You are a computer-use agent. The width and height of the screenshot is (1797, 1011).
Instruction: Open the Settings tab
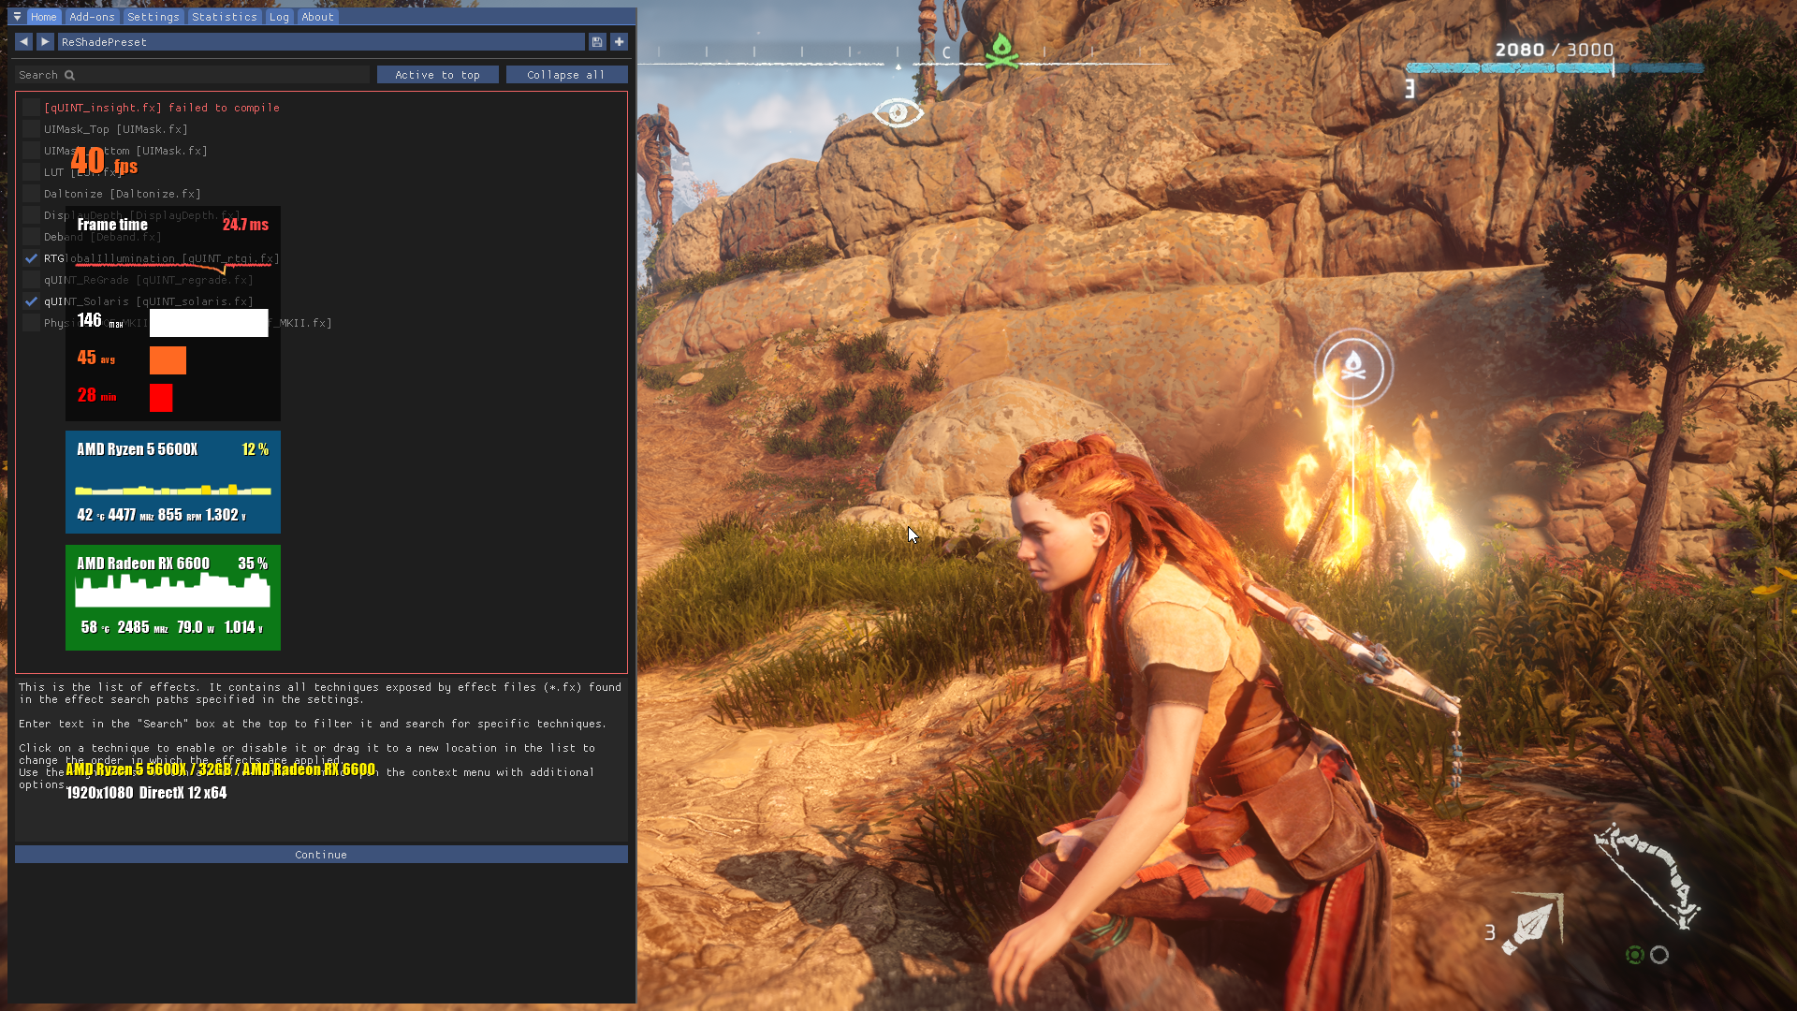153,17
